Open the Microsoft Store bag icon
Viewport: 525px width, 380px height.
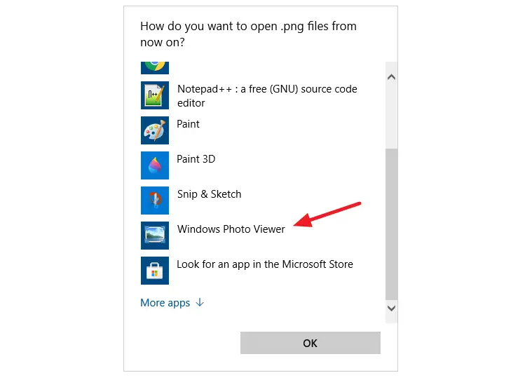coord(155,271)
